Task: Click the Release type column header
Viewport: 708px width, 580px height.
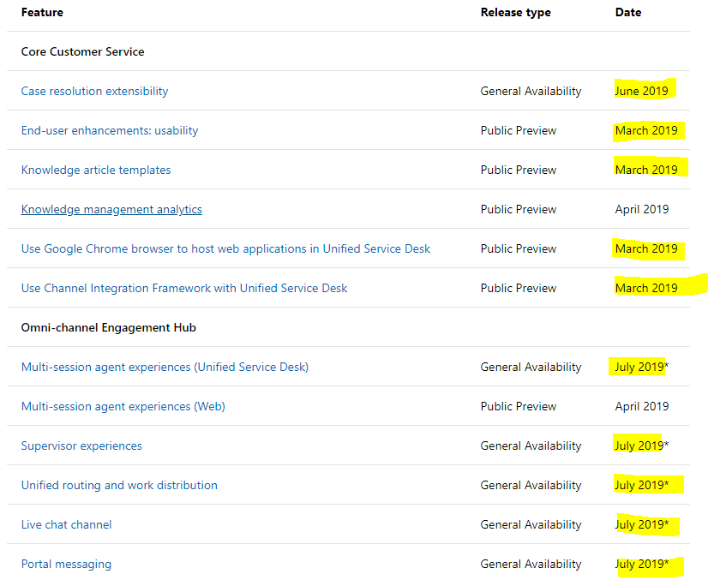Action: [516, 12]
